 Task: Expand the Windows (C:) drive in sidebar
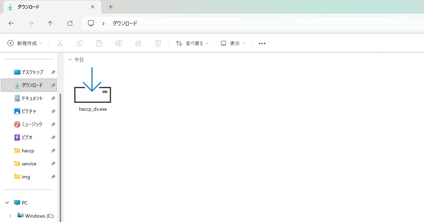pos(10,215)
